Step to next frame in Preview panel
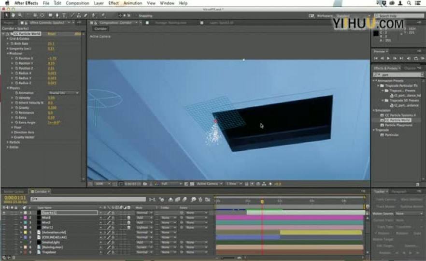This screenshot has width=426, height=261. pos(395,58)
